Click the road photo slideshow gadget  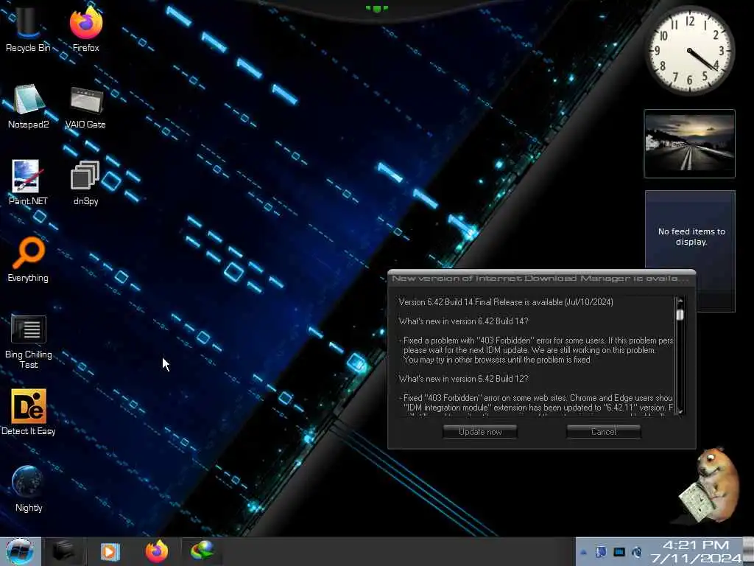pos(689,144)
